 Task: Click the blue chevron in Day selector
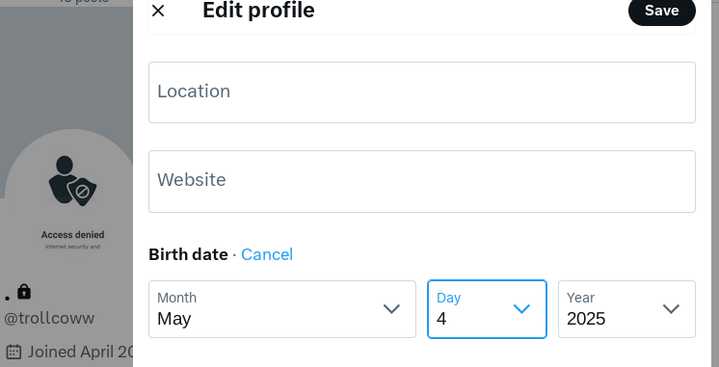[x=521, y=309]
